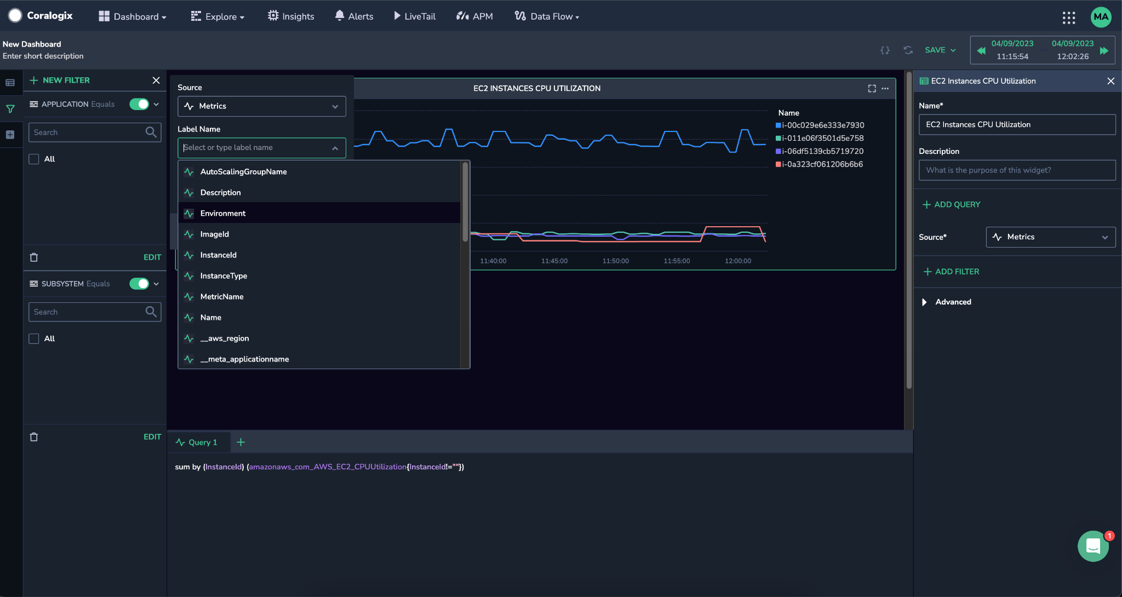Image resolution: width=1122 pixels, height=597 pixels.
Task: Open the Explore menu
Action: click(217, 16)
